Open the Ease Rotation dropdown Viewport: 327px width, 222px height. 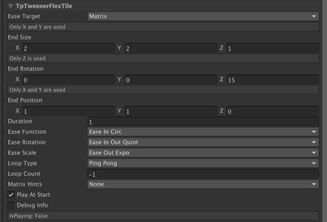(x=203, y=142)
